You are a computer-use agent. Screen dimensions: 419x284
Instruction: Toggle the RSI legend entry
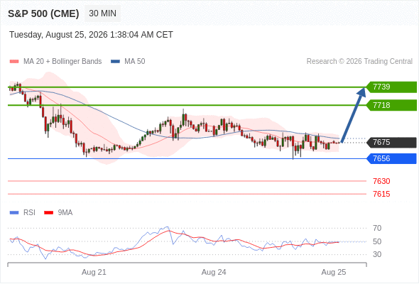[x=23, y=213]
